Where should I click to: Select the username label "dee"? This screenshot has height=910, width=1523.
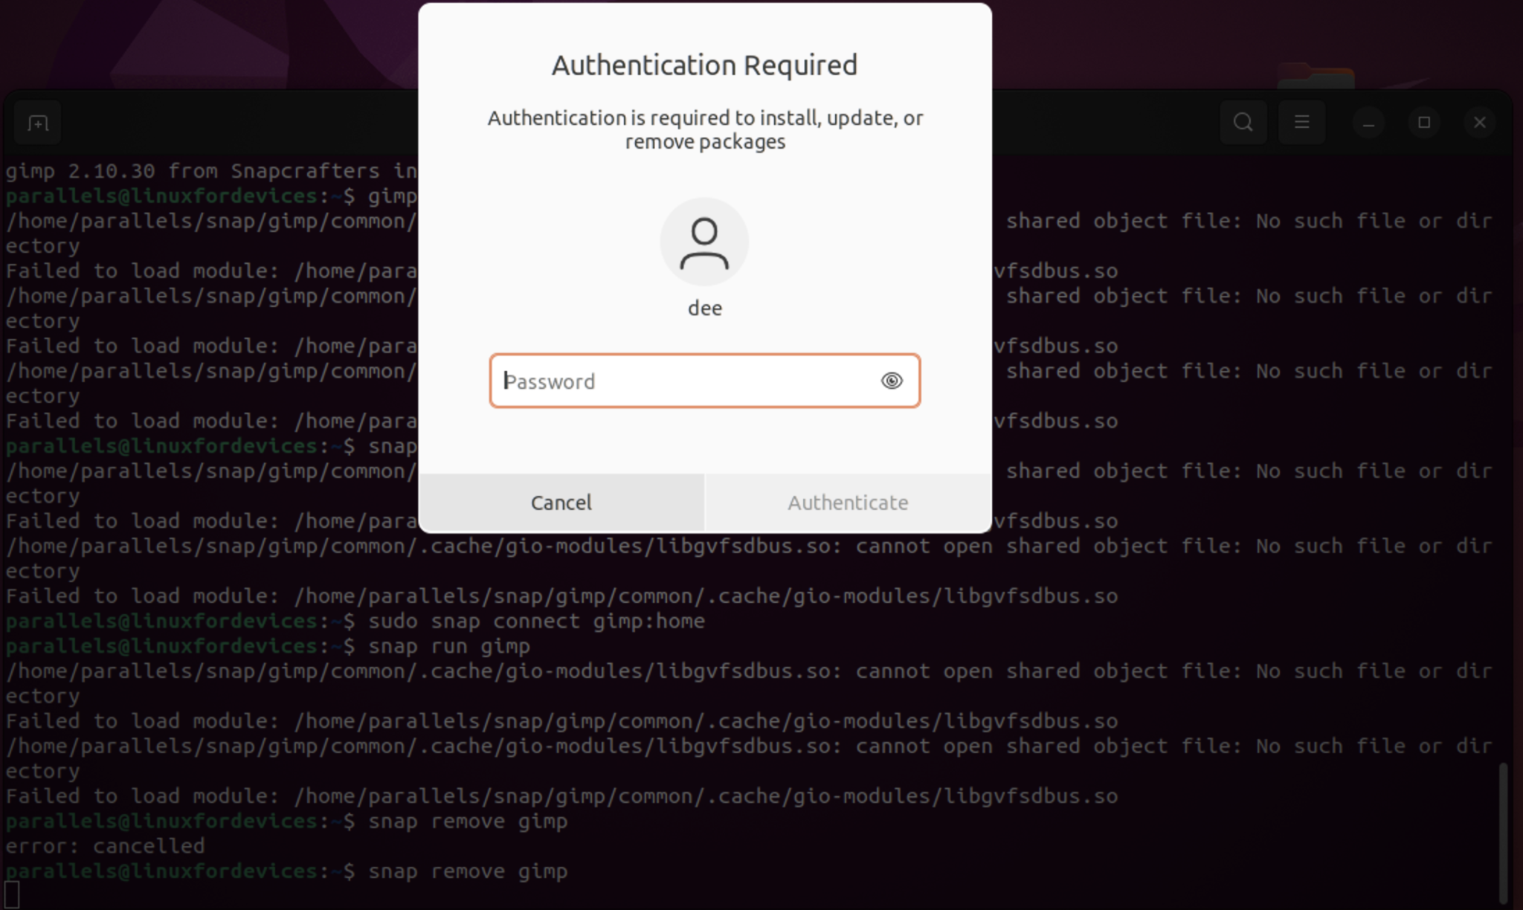[703, 307]
